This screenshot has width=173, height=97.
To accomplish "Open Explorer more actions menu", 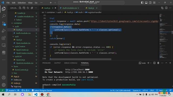I will click(x=36, y=8).
